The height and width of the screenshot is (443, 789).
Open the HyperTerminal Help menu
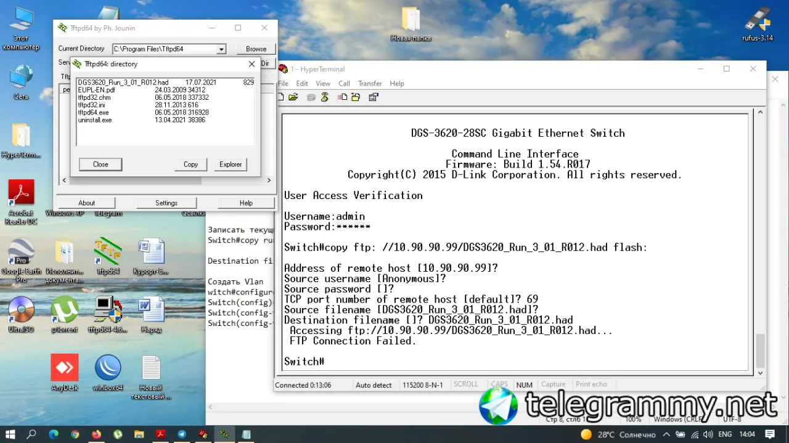click(397, 84)
